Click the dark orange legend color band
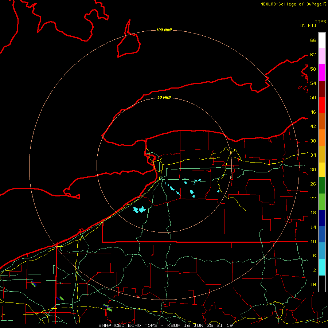 tap(322, 121)
